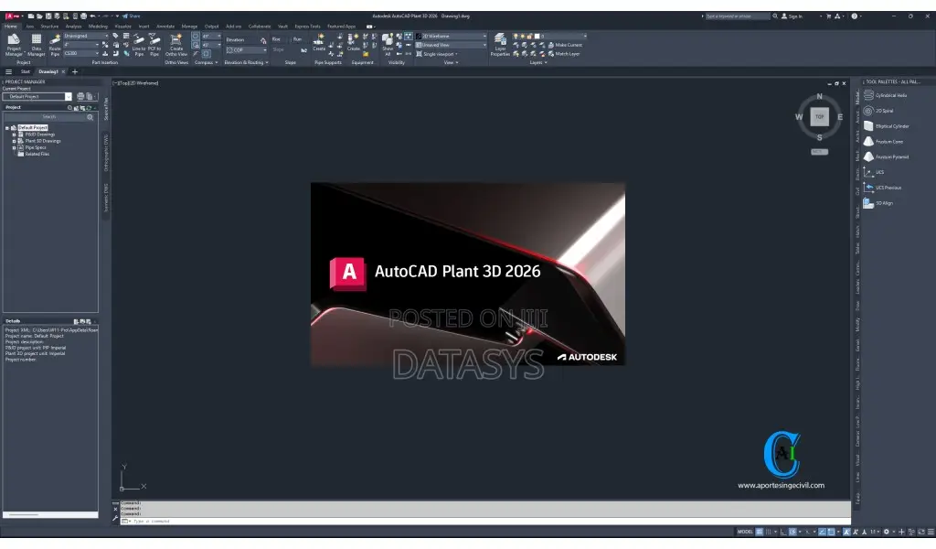The height and width of the screenshot is (549, 936).
Task: Click Make Current layer button
Action: point(565,45)
